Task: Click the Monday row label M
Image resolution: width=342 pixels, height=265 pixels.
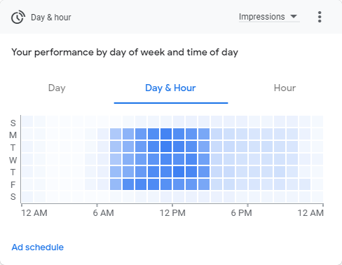Action: click(13, 135)
